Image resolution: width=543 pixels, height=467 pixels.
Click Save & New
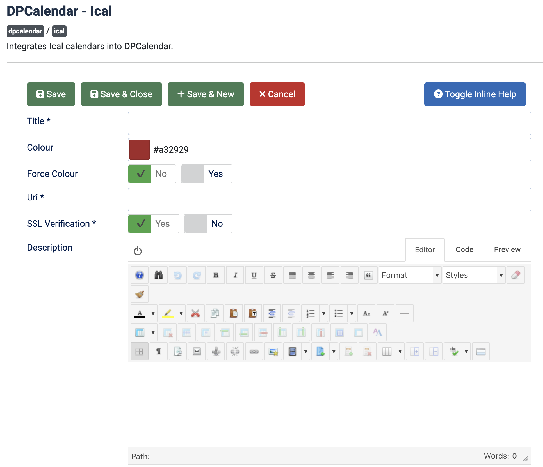pyautogui.click(x=206, y=94)
